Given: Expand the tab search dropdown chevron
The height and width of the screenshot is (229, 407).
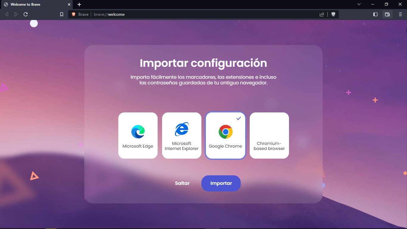Looking at the screenshot, I should point(359,4).
